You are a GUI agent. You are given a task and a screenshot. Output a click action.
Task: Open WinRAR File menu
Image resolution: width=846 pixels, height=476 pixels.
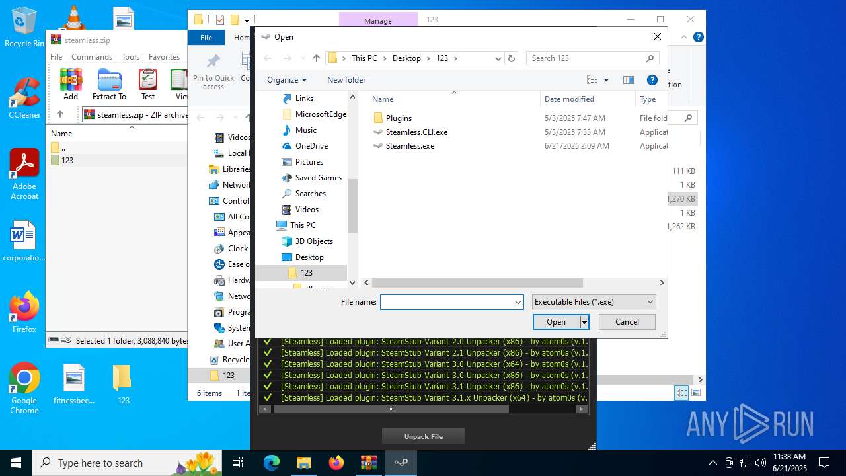coord(56,57)
